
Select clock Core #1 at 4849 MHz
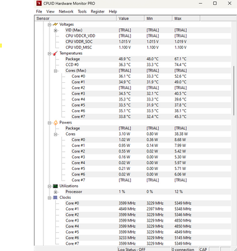point(147,209)
